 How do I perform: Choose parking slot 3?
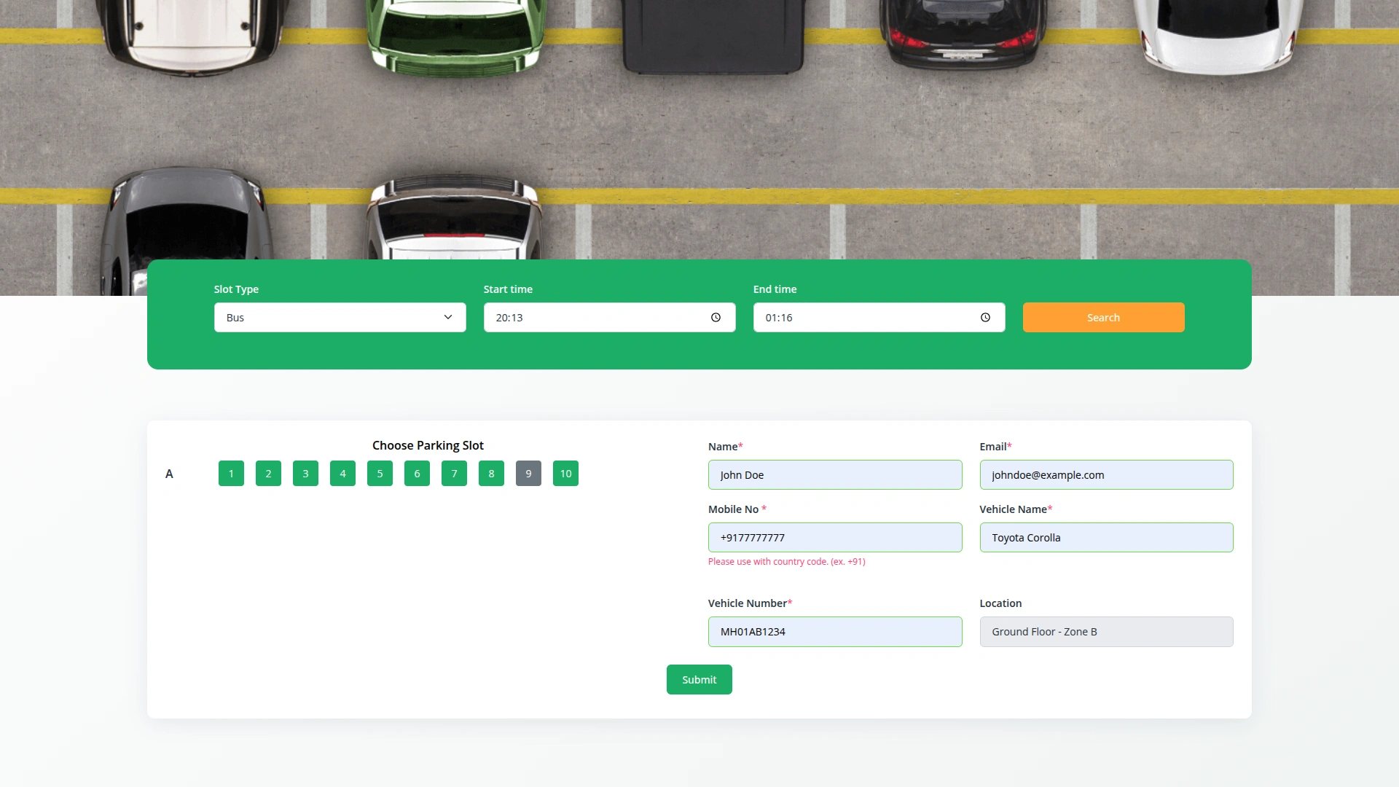tap(305, 474)
